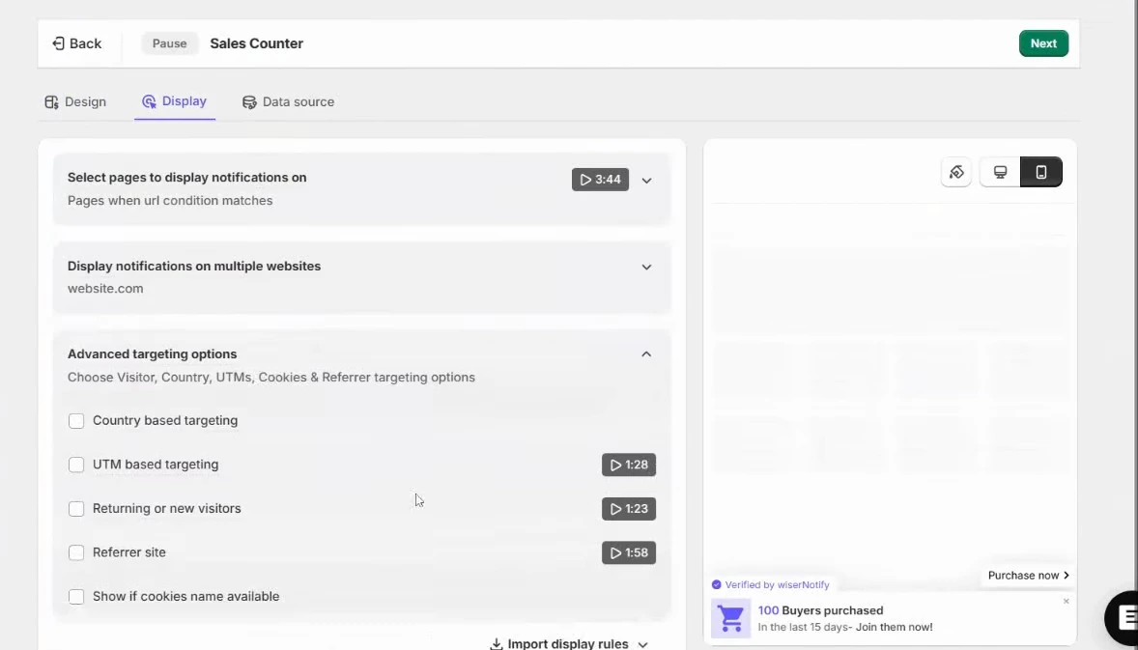Image resolution: width=1138 pixels, height=650 pixels.
Task: Enable UTM based targeting checkbox
Action: point(76,465)
